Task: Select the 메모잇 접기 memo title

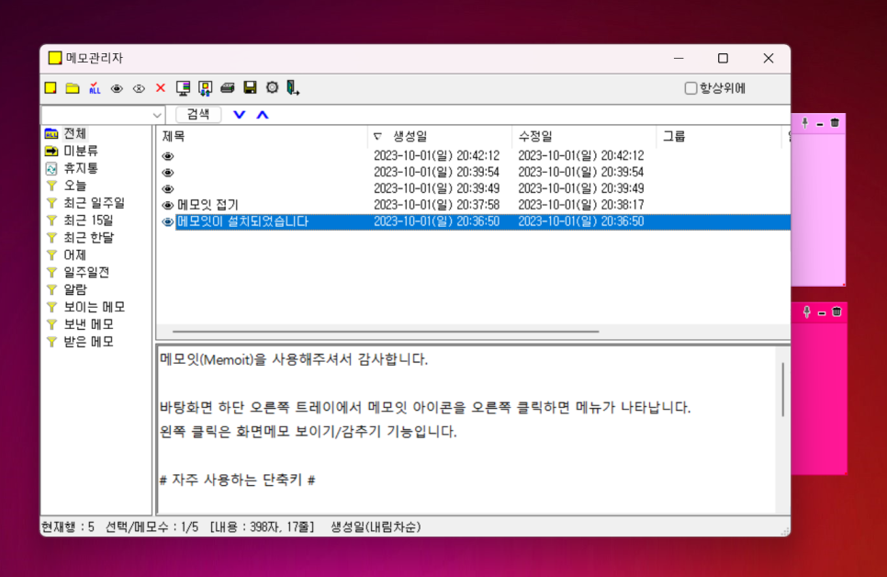Action: click(x=208, y=205)
